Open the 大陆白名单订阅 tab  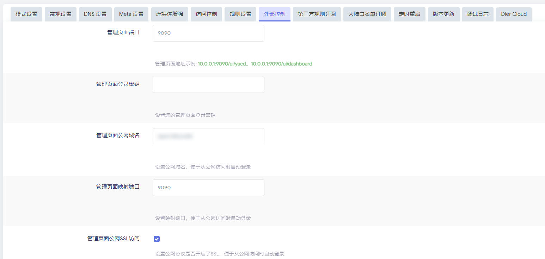(x=367, y=14)
